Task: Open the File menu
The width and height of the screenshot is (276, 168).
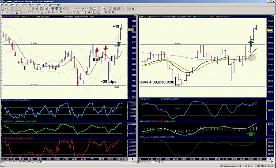Action: pyautogui.click(x=2, y=4)
